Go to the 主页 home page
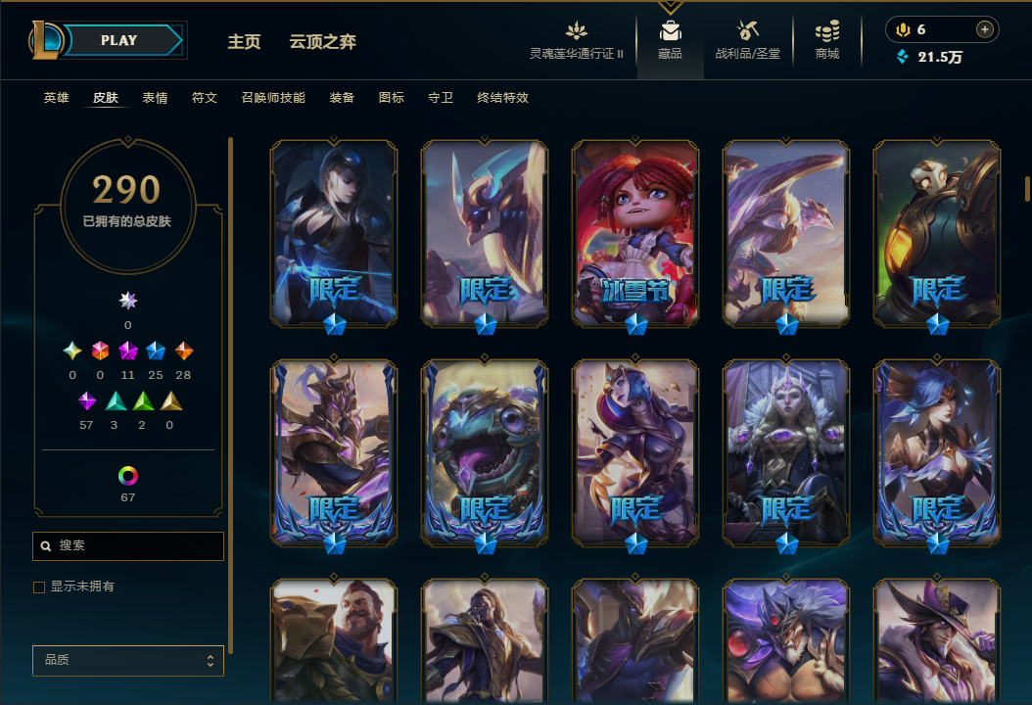This screenshot has width=1032, height=705. pyautogui.click(x=244, y=42)
